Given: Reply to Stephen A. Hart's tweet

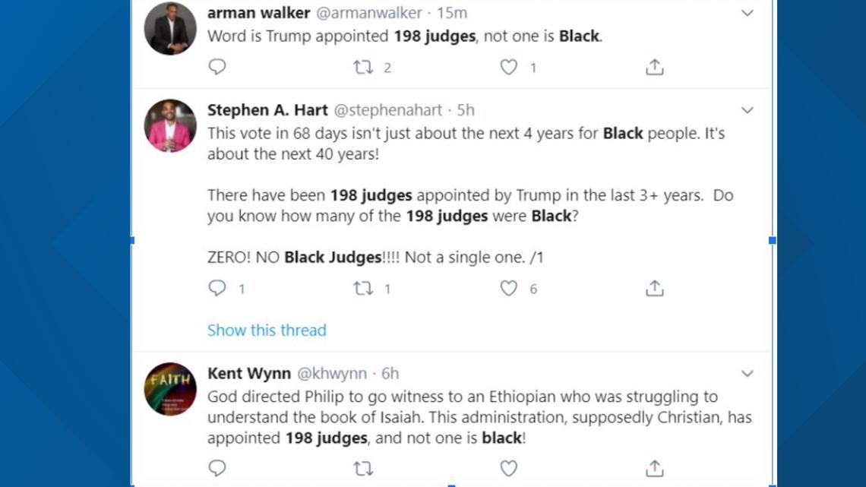Looking at the screenshot, I should click(x=217, y=288).
